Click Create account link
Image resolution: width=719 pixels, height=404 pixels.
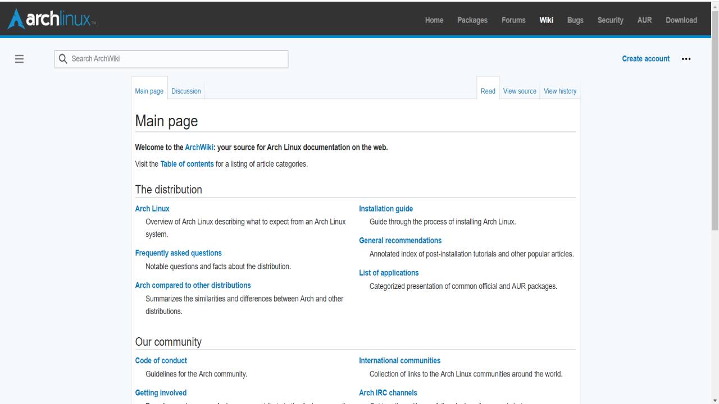coord(646,59)
